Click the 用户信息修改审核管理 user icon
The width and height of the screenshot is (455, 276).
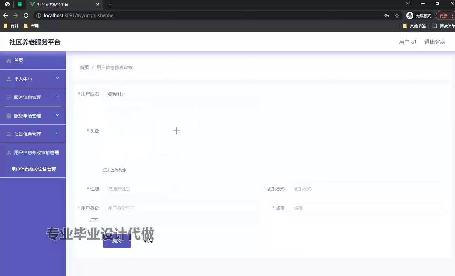click(x=9, y=153)
